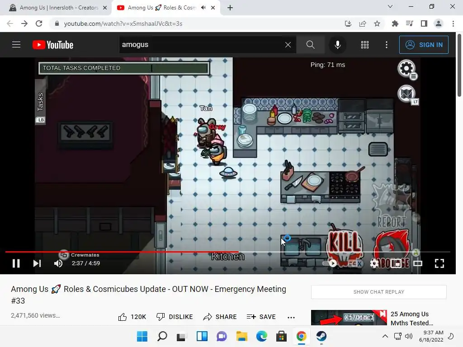Enter full screen mode
The width and height of the screenshot is (463, 347).
coord(439,263)
